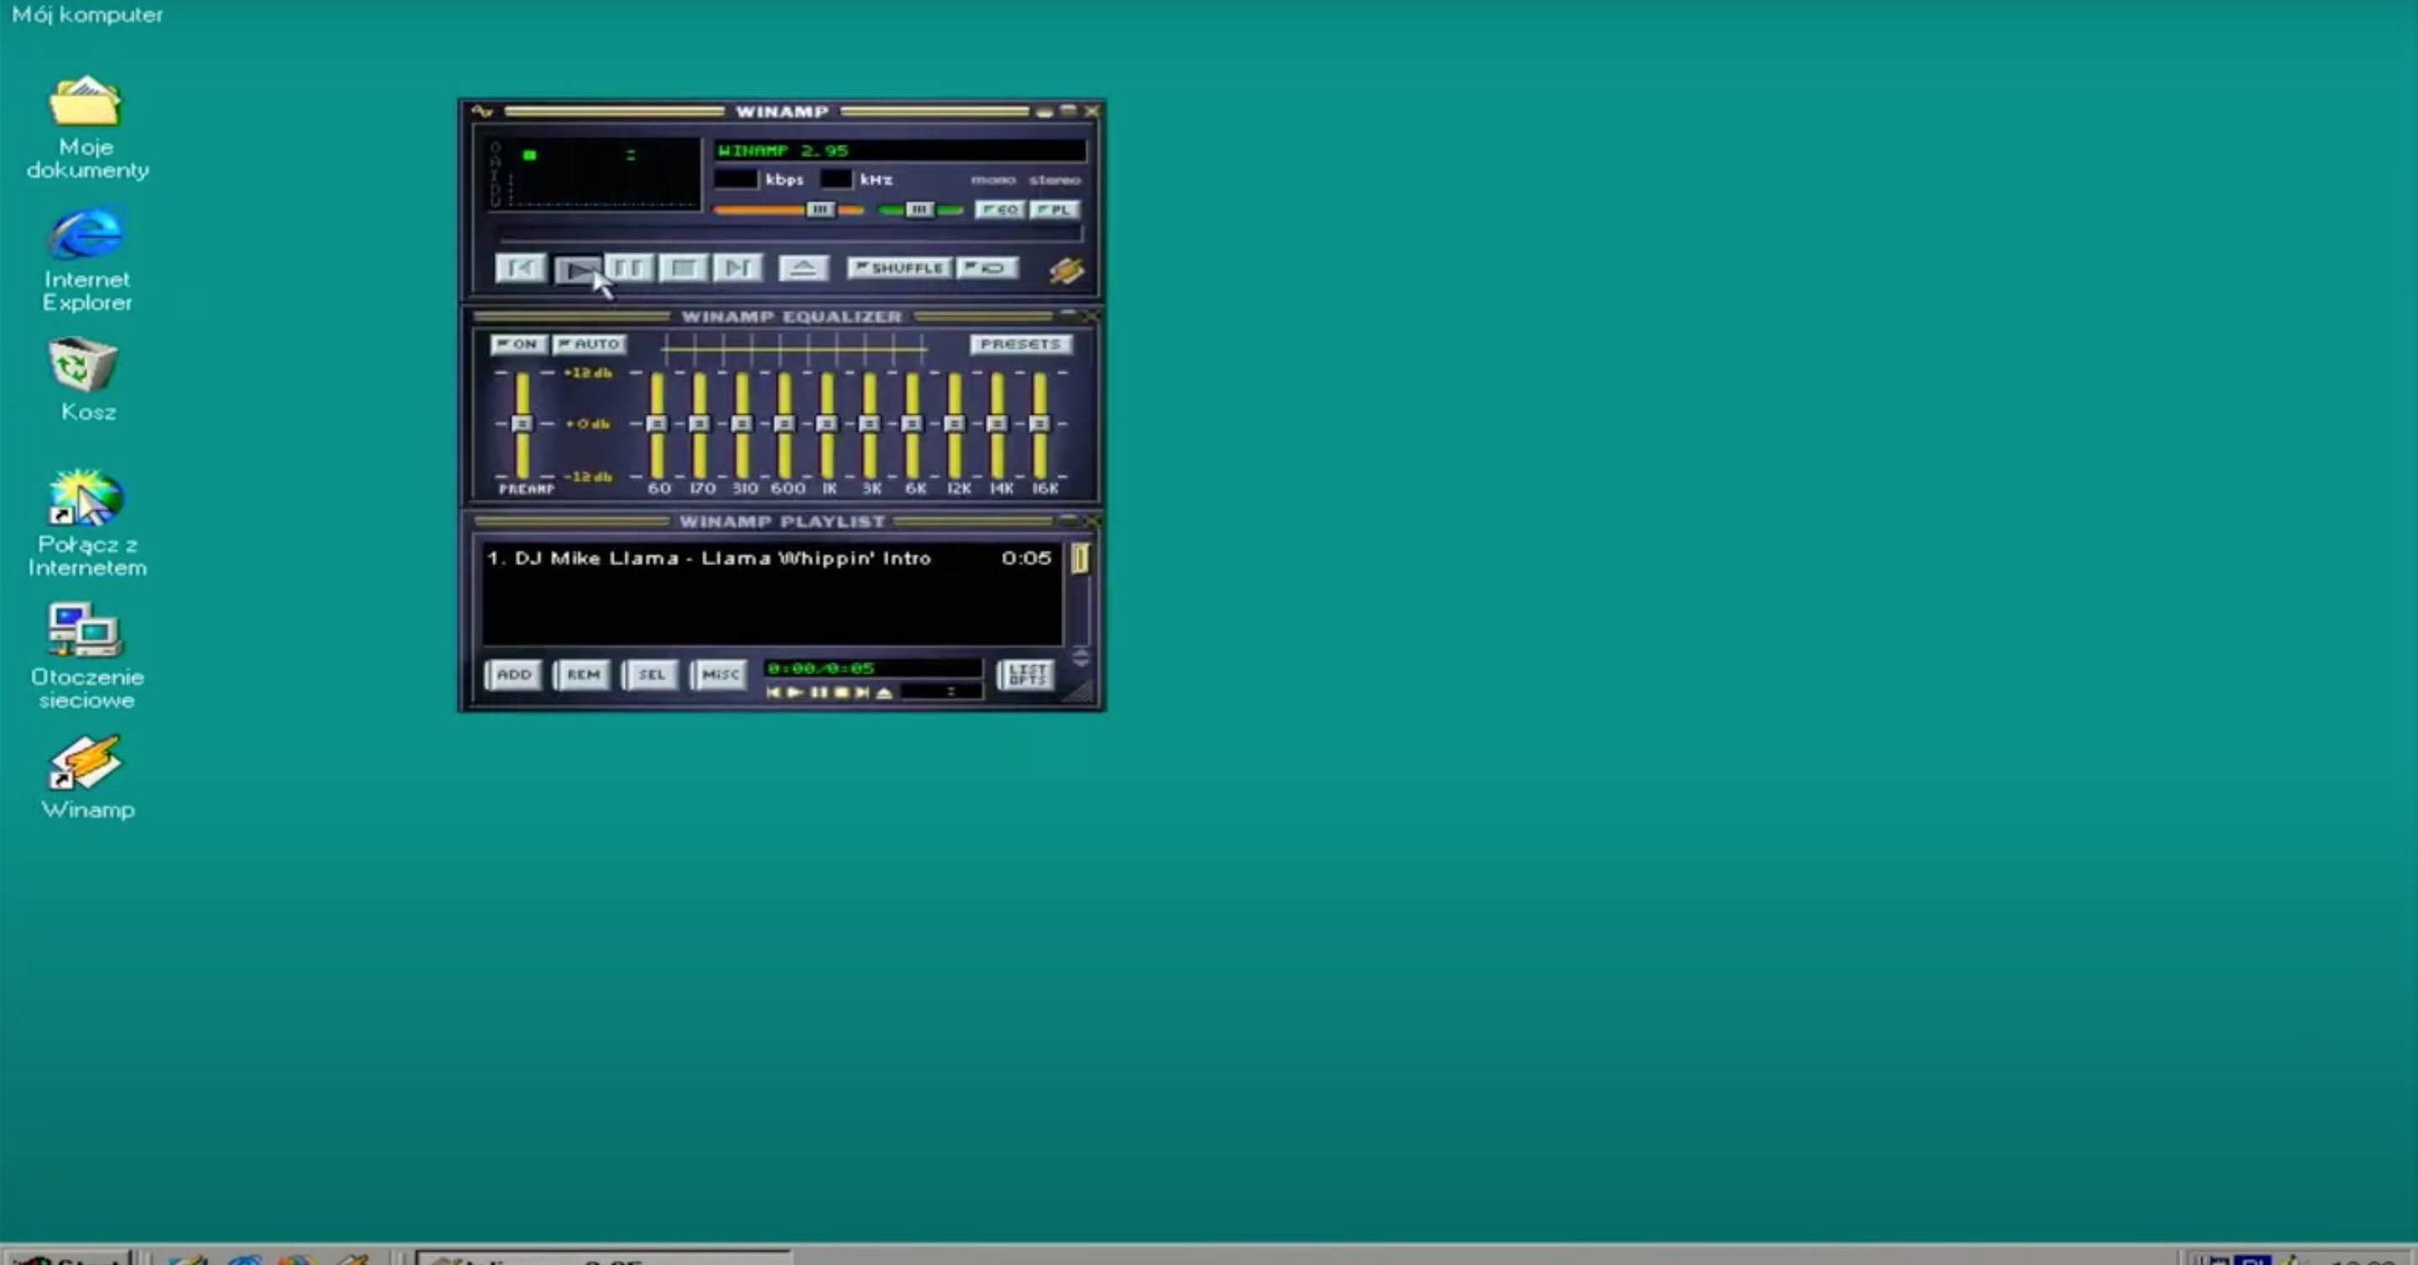Click the LIST OPTS button
This screenshot has height=1265, width=2418.
(x=1027, y=674)
